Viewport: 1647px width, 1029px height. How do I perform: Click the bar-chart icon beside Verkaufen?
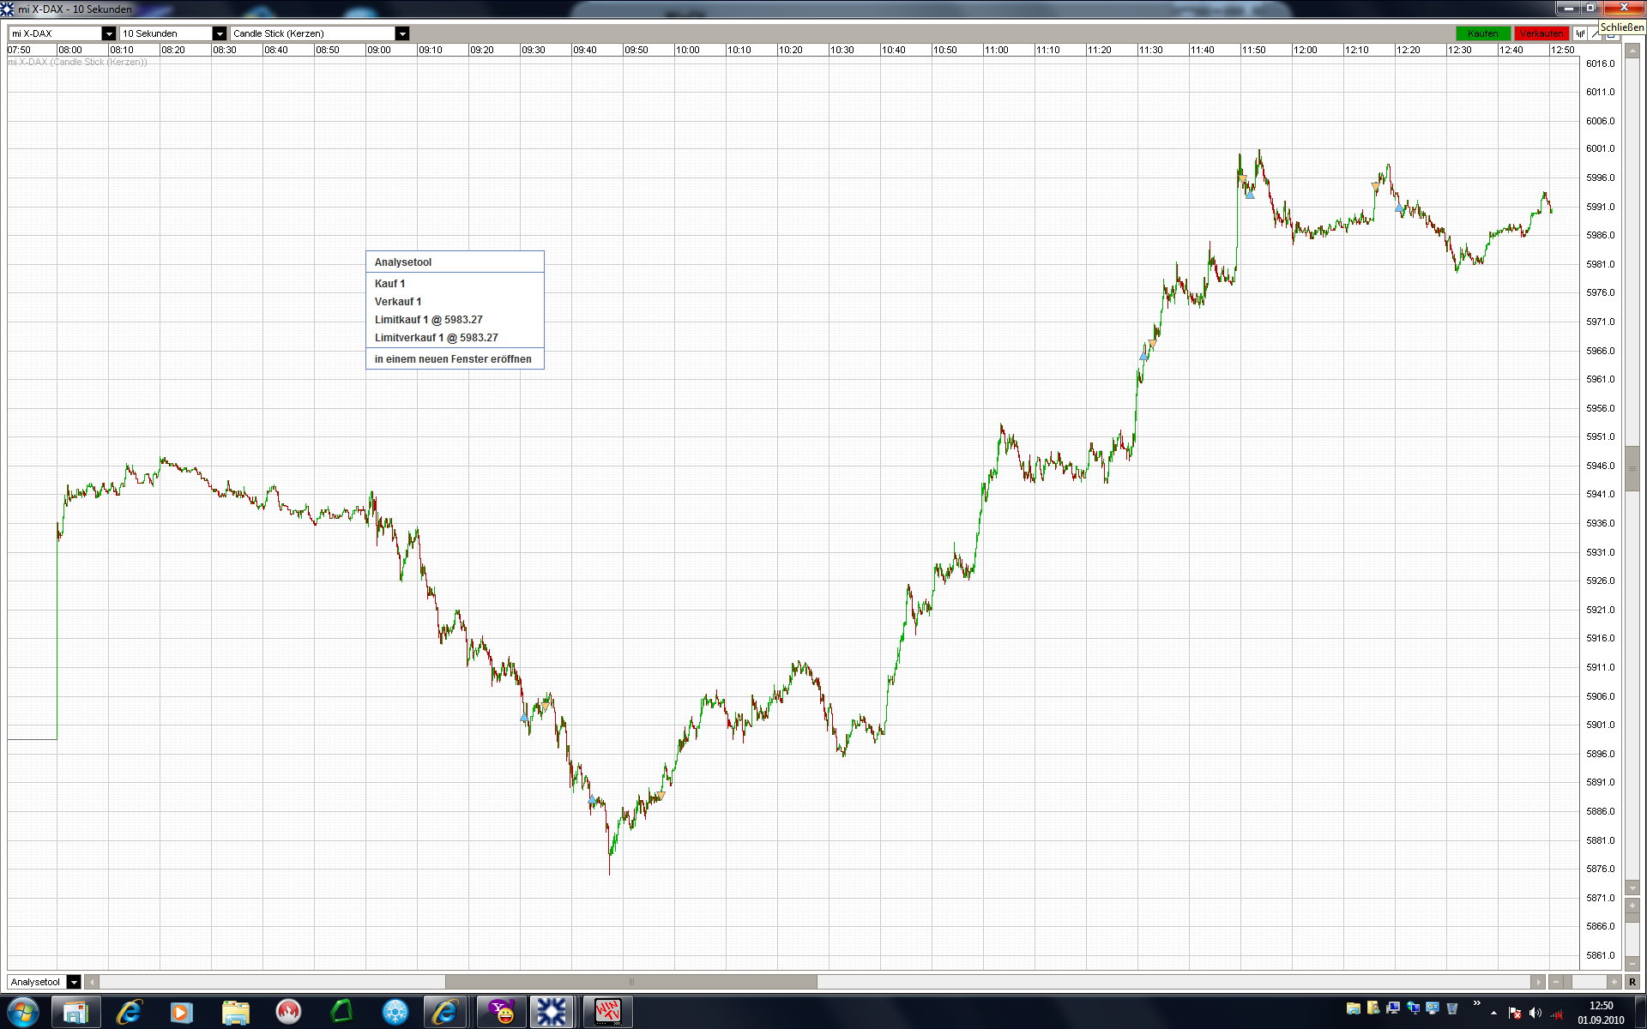(1580, 33)
